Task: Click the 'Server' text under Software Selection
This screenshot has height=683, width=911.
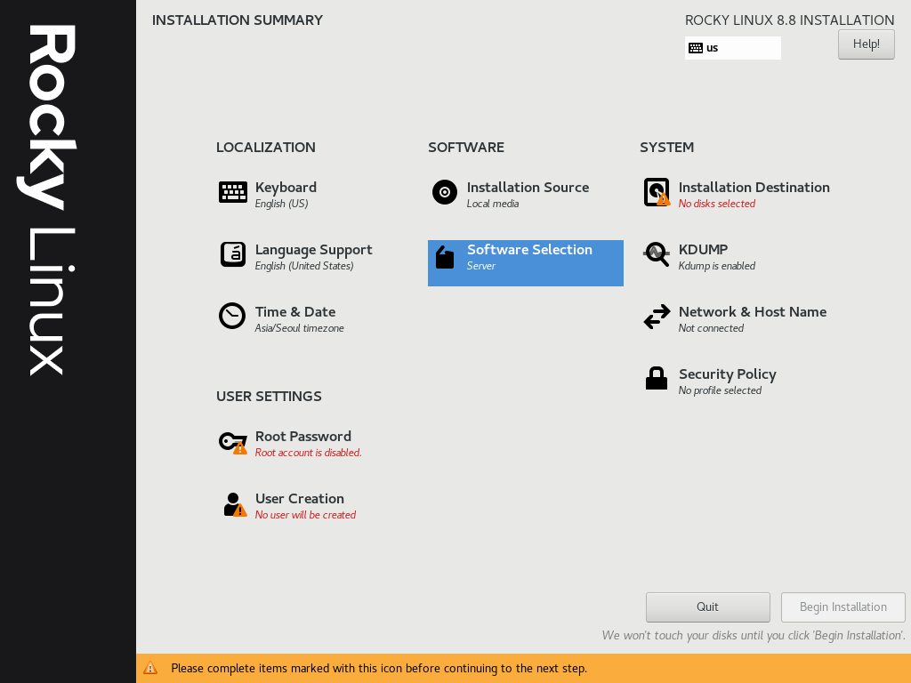Action: pyautogui.click(x=481, y=266)
